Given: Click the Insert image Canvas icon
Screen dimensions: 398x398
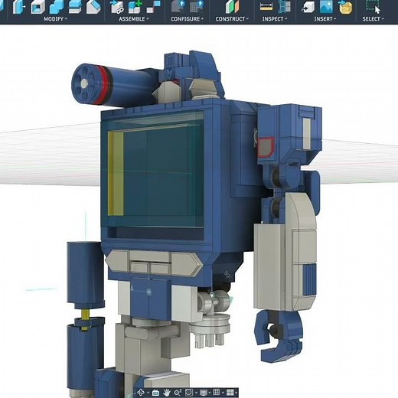Looking at the screenshot, I should coord(326,7).
